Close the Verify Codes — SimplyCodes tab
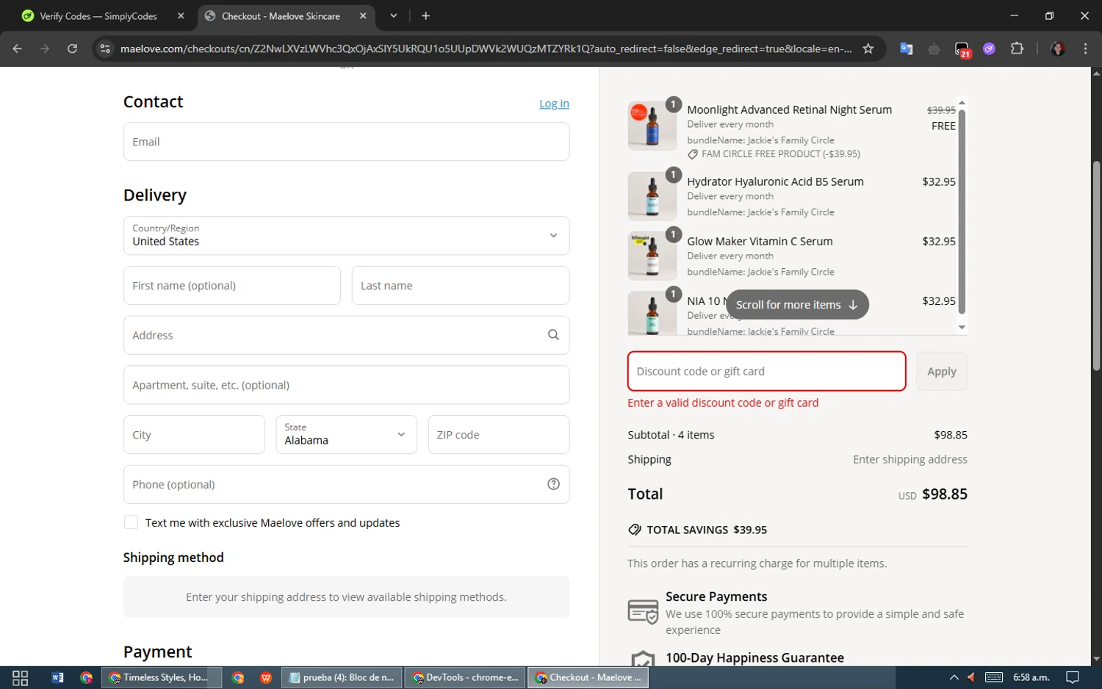 (181, 15)
